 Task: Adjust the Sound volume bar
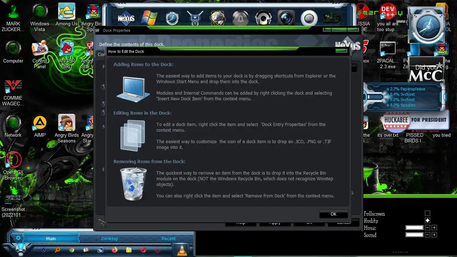coord(415,235)
